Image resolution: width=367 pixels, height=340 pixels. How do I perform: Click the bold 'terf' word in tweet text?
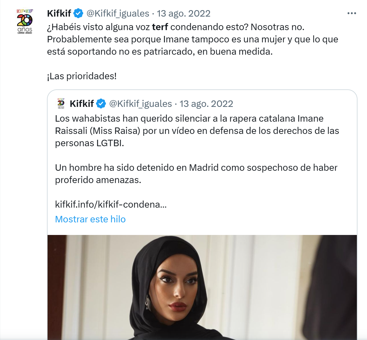coord(160,27)
